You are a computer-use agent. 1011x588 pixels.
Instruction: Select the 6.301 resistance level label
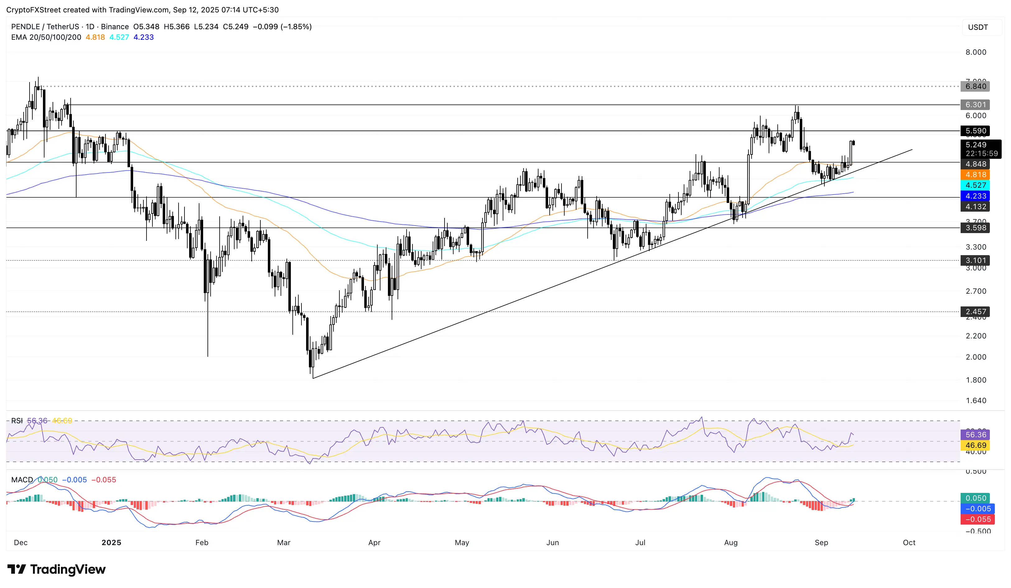(x=975, y=105)
